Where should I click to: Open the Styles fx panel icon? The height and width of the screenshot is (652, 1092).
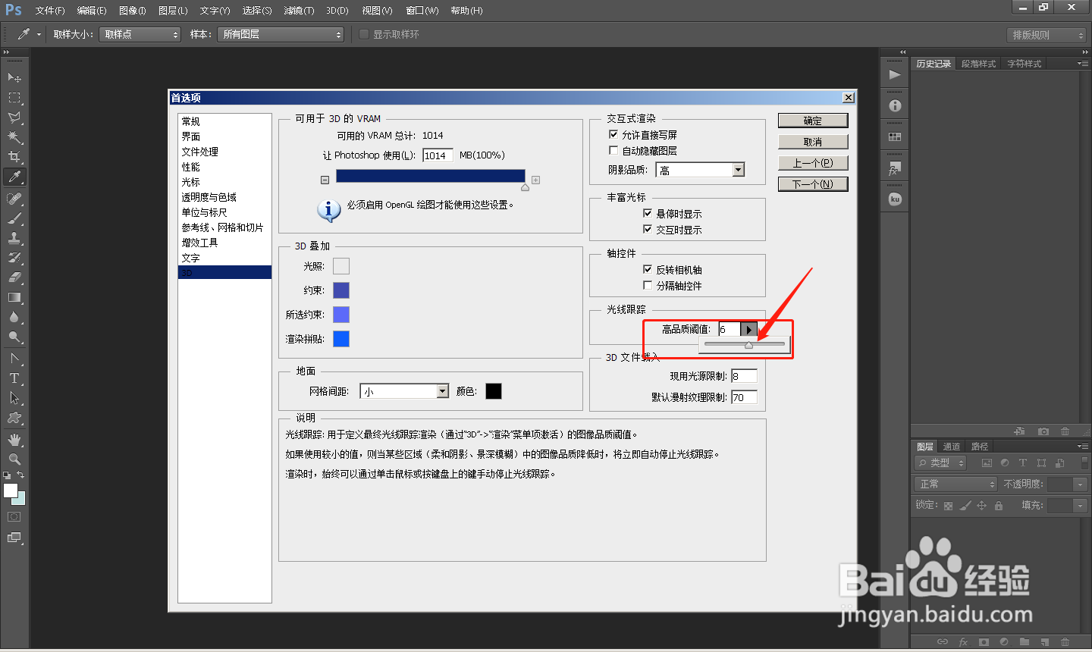pos(895,168)
